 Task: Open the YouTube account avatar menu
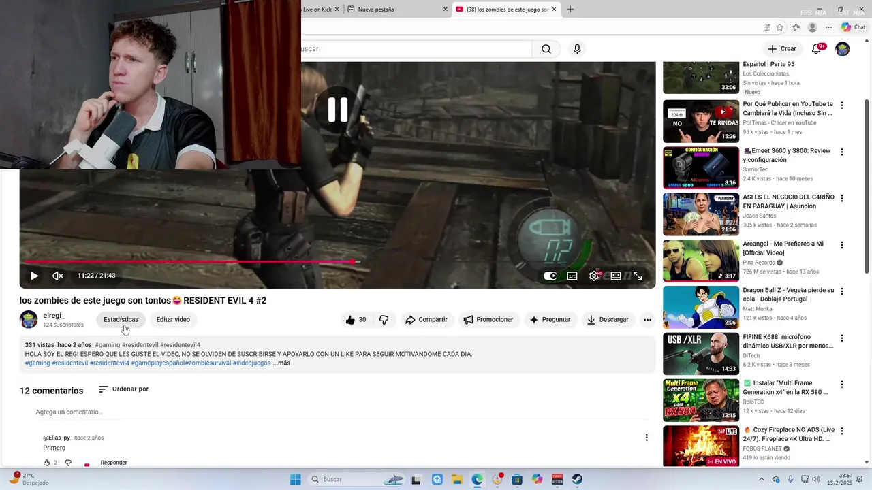(x=843, y=49)
